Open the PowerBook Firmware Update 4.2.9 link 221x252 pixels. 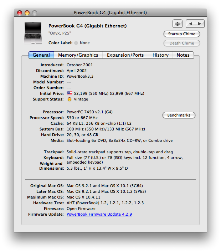99,214
